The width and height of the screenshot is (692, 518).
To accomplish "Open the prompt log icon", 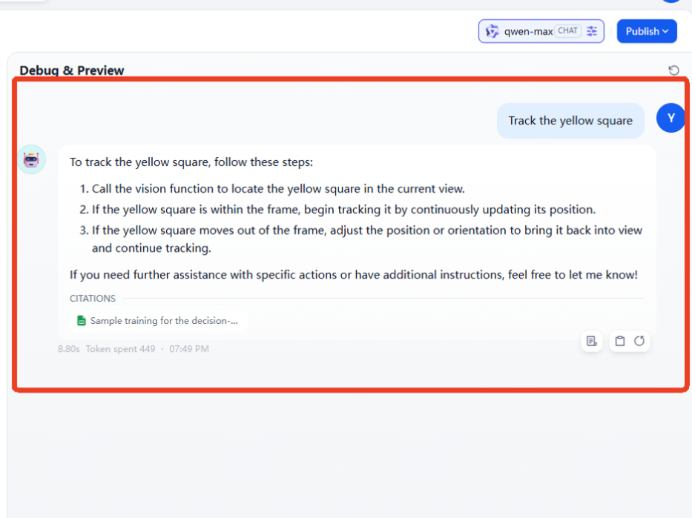I will [592, 341].
